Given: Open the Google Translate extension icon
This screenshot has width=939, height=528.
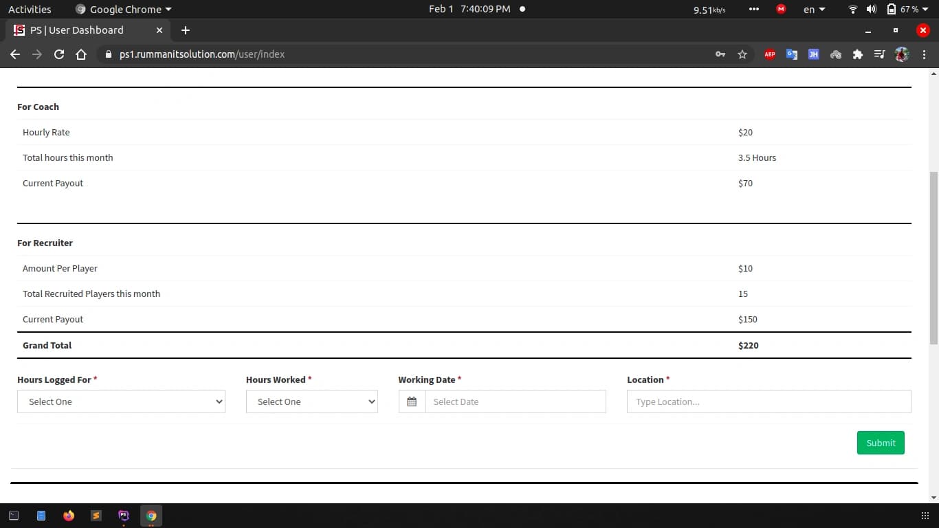Looking at the screenshot, I should 792,54.
